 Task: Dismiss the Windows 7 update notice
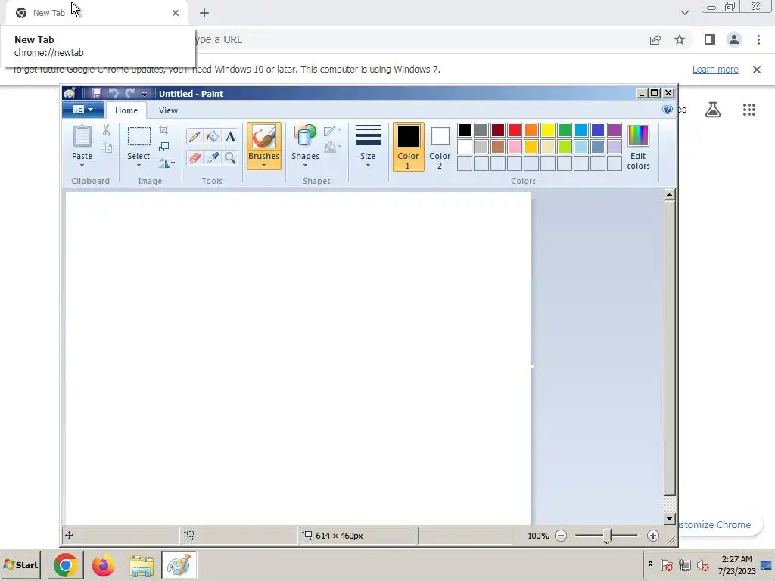(x=757, y=70)
